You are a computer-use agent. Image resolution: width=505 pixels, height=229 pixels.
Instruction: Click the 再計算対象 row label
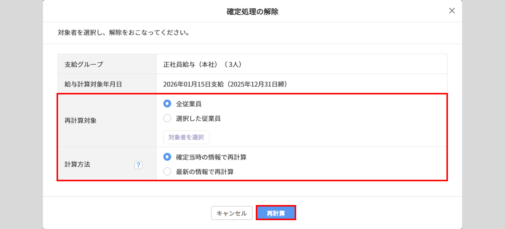pyautogui.click(x=81, y=120)
